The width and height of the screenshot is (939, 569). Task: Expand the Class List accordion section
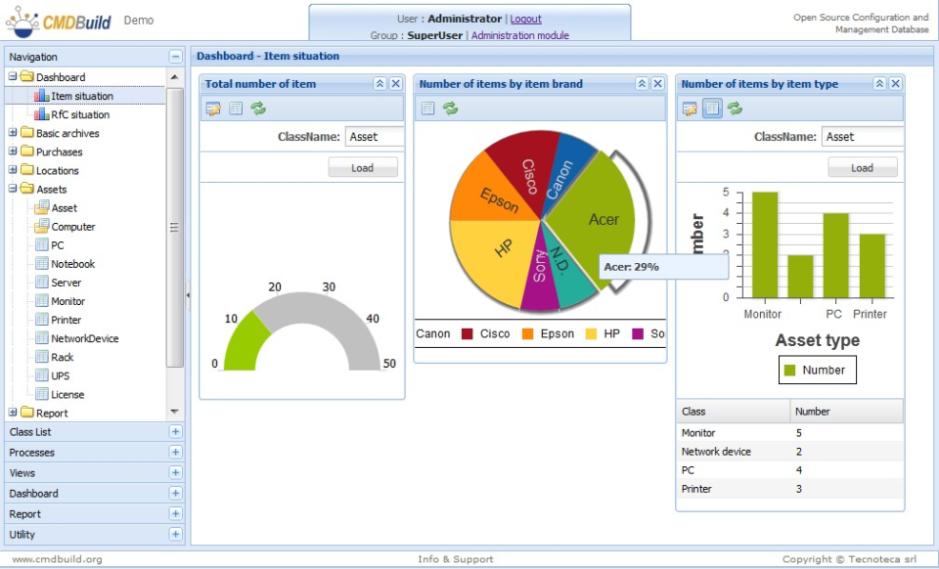pyautogui.click(x=175, y=431)
